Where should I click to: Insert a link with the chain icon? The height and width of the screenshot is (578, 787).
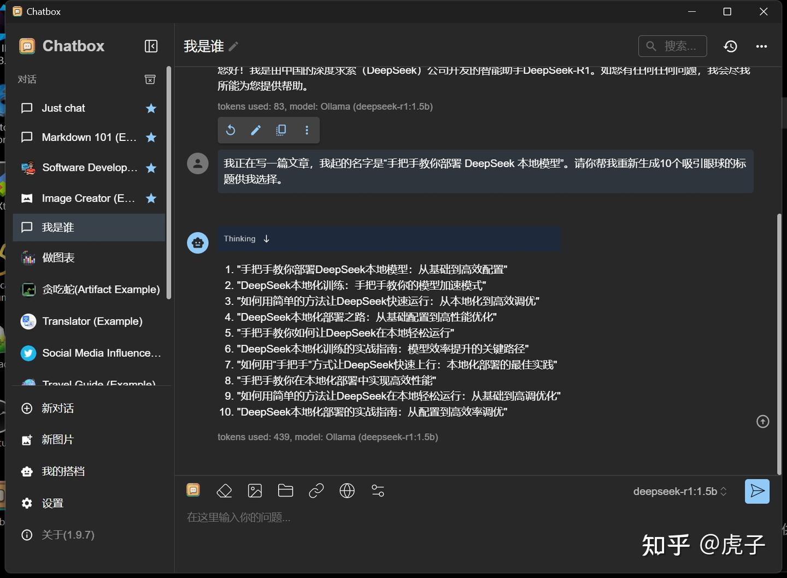(316, 491)
